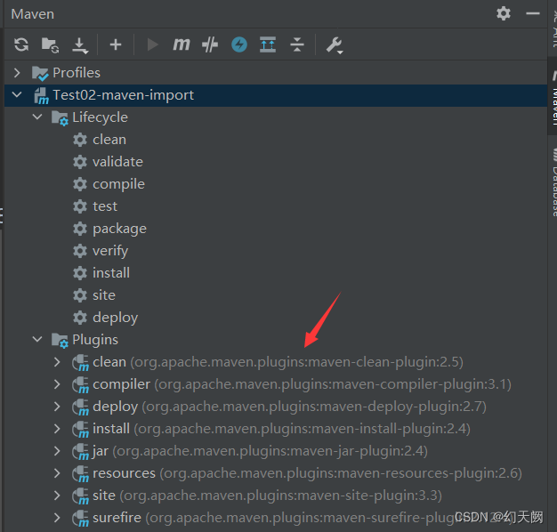This screenshot has height=532, width=557.
Task: Expand the site plugin node
Action: pyautogui.click(x=57, y=495)
